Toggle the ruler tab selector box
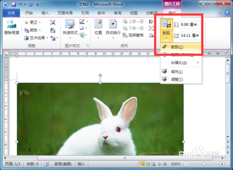The width and height of the screenshot is (233, 170). point(6,54)
